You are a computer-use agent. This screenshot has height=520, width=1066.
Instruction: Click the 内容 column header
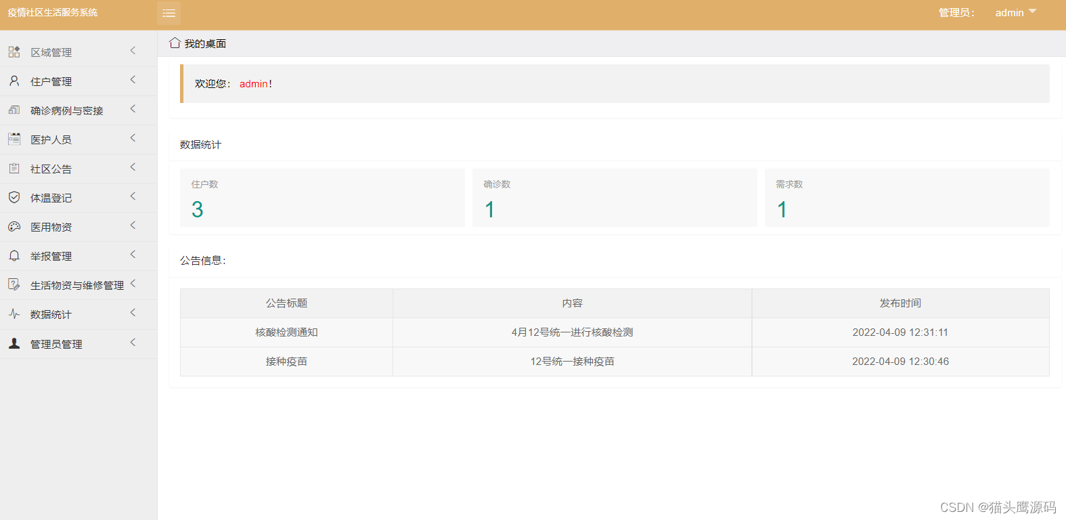pyautogui.click(x=573, y=303)
